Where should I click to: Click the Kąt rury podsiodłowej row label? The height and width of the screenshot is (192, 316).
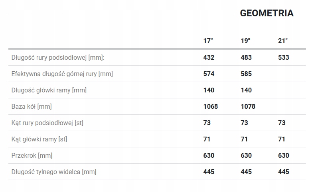pyautogui.click(x=47, y=123)
